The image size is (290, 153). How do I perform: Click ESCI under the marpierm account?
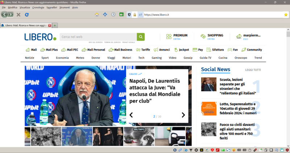point(246,39)
